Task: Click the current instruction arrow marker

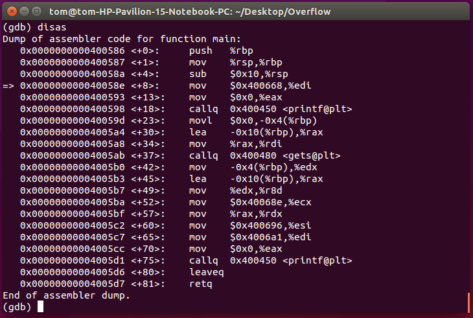Action: click(8, 84)
